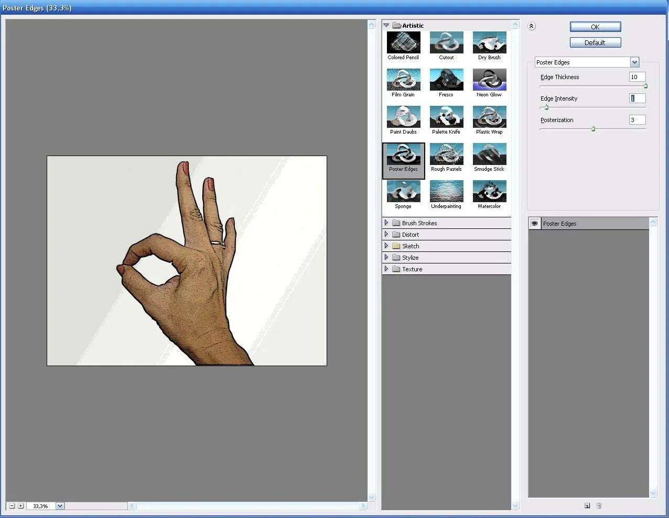This screenshot has width=669, height=518.
Task: Click the preview scroll down arrow
Action: tap(372, 498)
